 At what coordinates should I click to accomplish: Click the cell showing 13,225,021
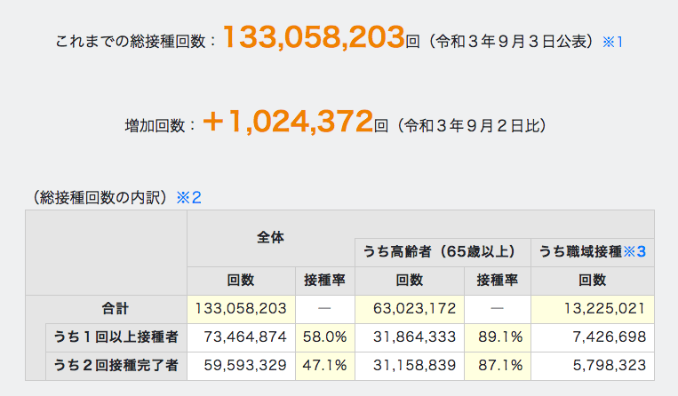(593, 309)
